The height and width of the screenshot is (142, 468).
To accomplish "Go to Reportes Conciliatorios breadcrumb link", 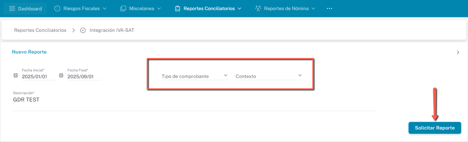I will click(40, 30).
